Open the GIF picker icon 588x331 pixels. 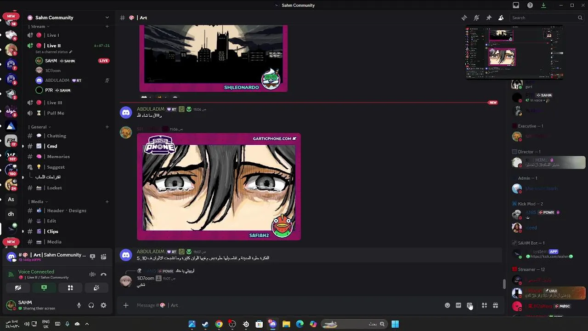click(x=458, y=305)
